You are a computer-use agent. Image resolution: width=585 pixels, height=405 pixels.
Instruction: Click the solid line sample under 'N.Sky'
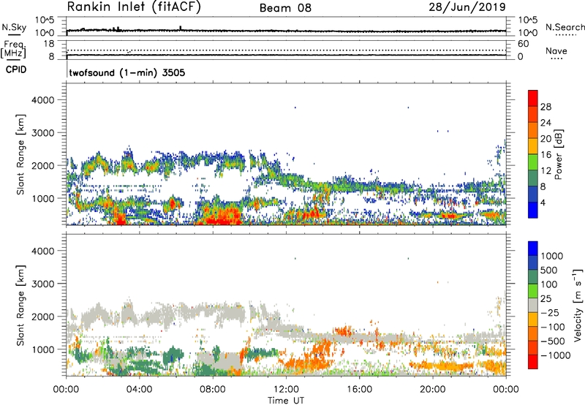14,34
